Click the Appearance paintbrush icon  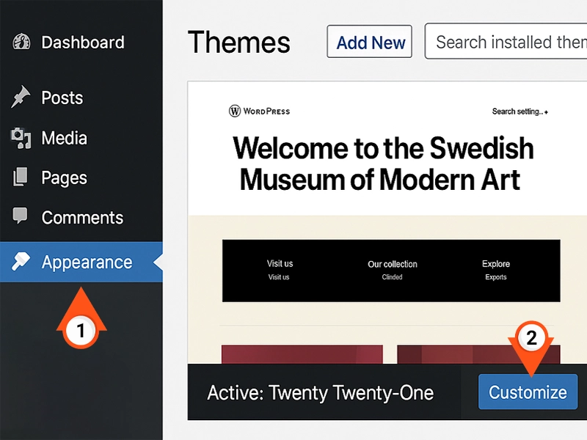(x=21, y=262)
